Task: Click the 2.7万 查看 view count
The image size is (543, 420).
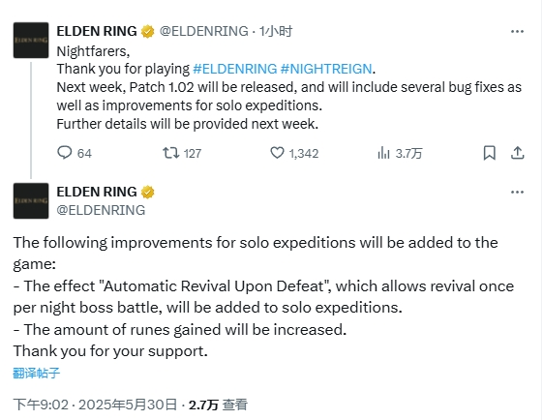Action: click(x=218, y=405)
